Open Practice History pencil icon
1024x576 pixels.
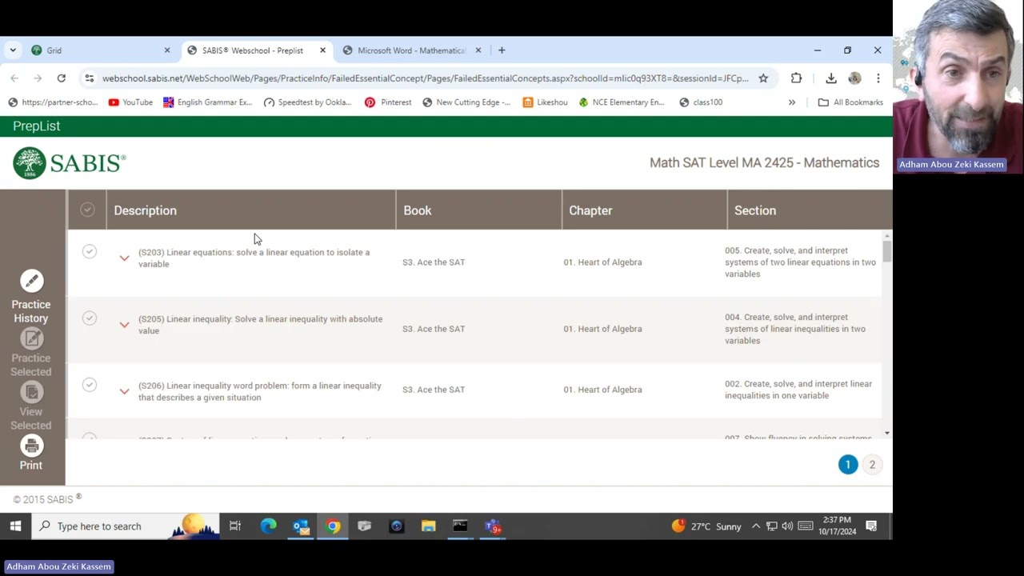pyautogui.click(x=31, y=281)
